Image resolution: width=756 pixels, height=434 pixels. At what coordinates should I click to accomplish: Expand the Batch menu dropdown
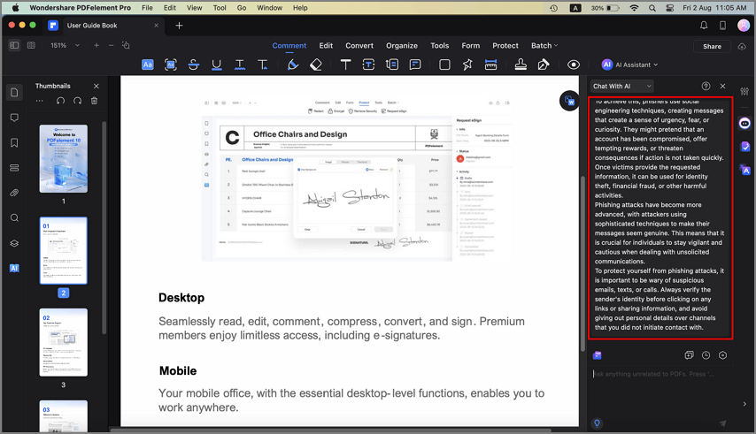(544, 45)
